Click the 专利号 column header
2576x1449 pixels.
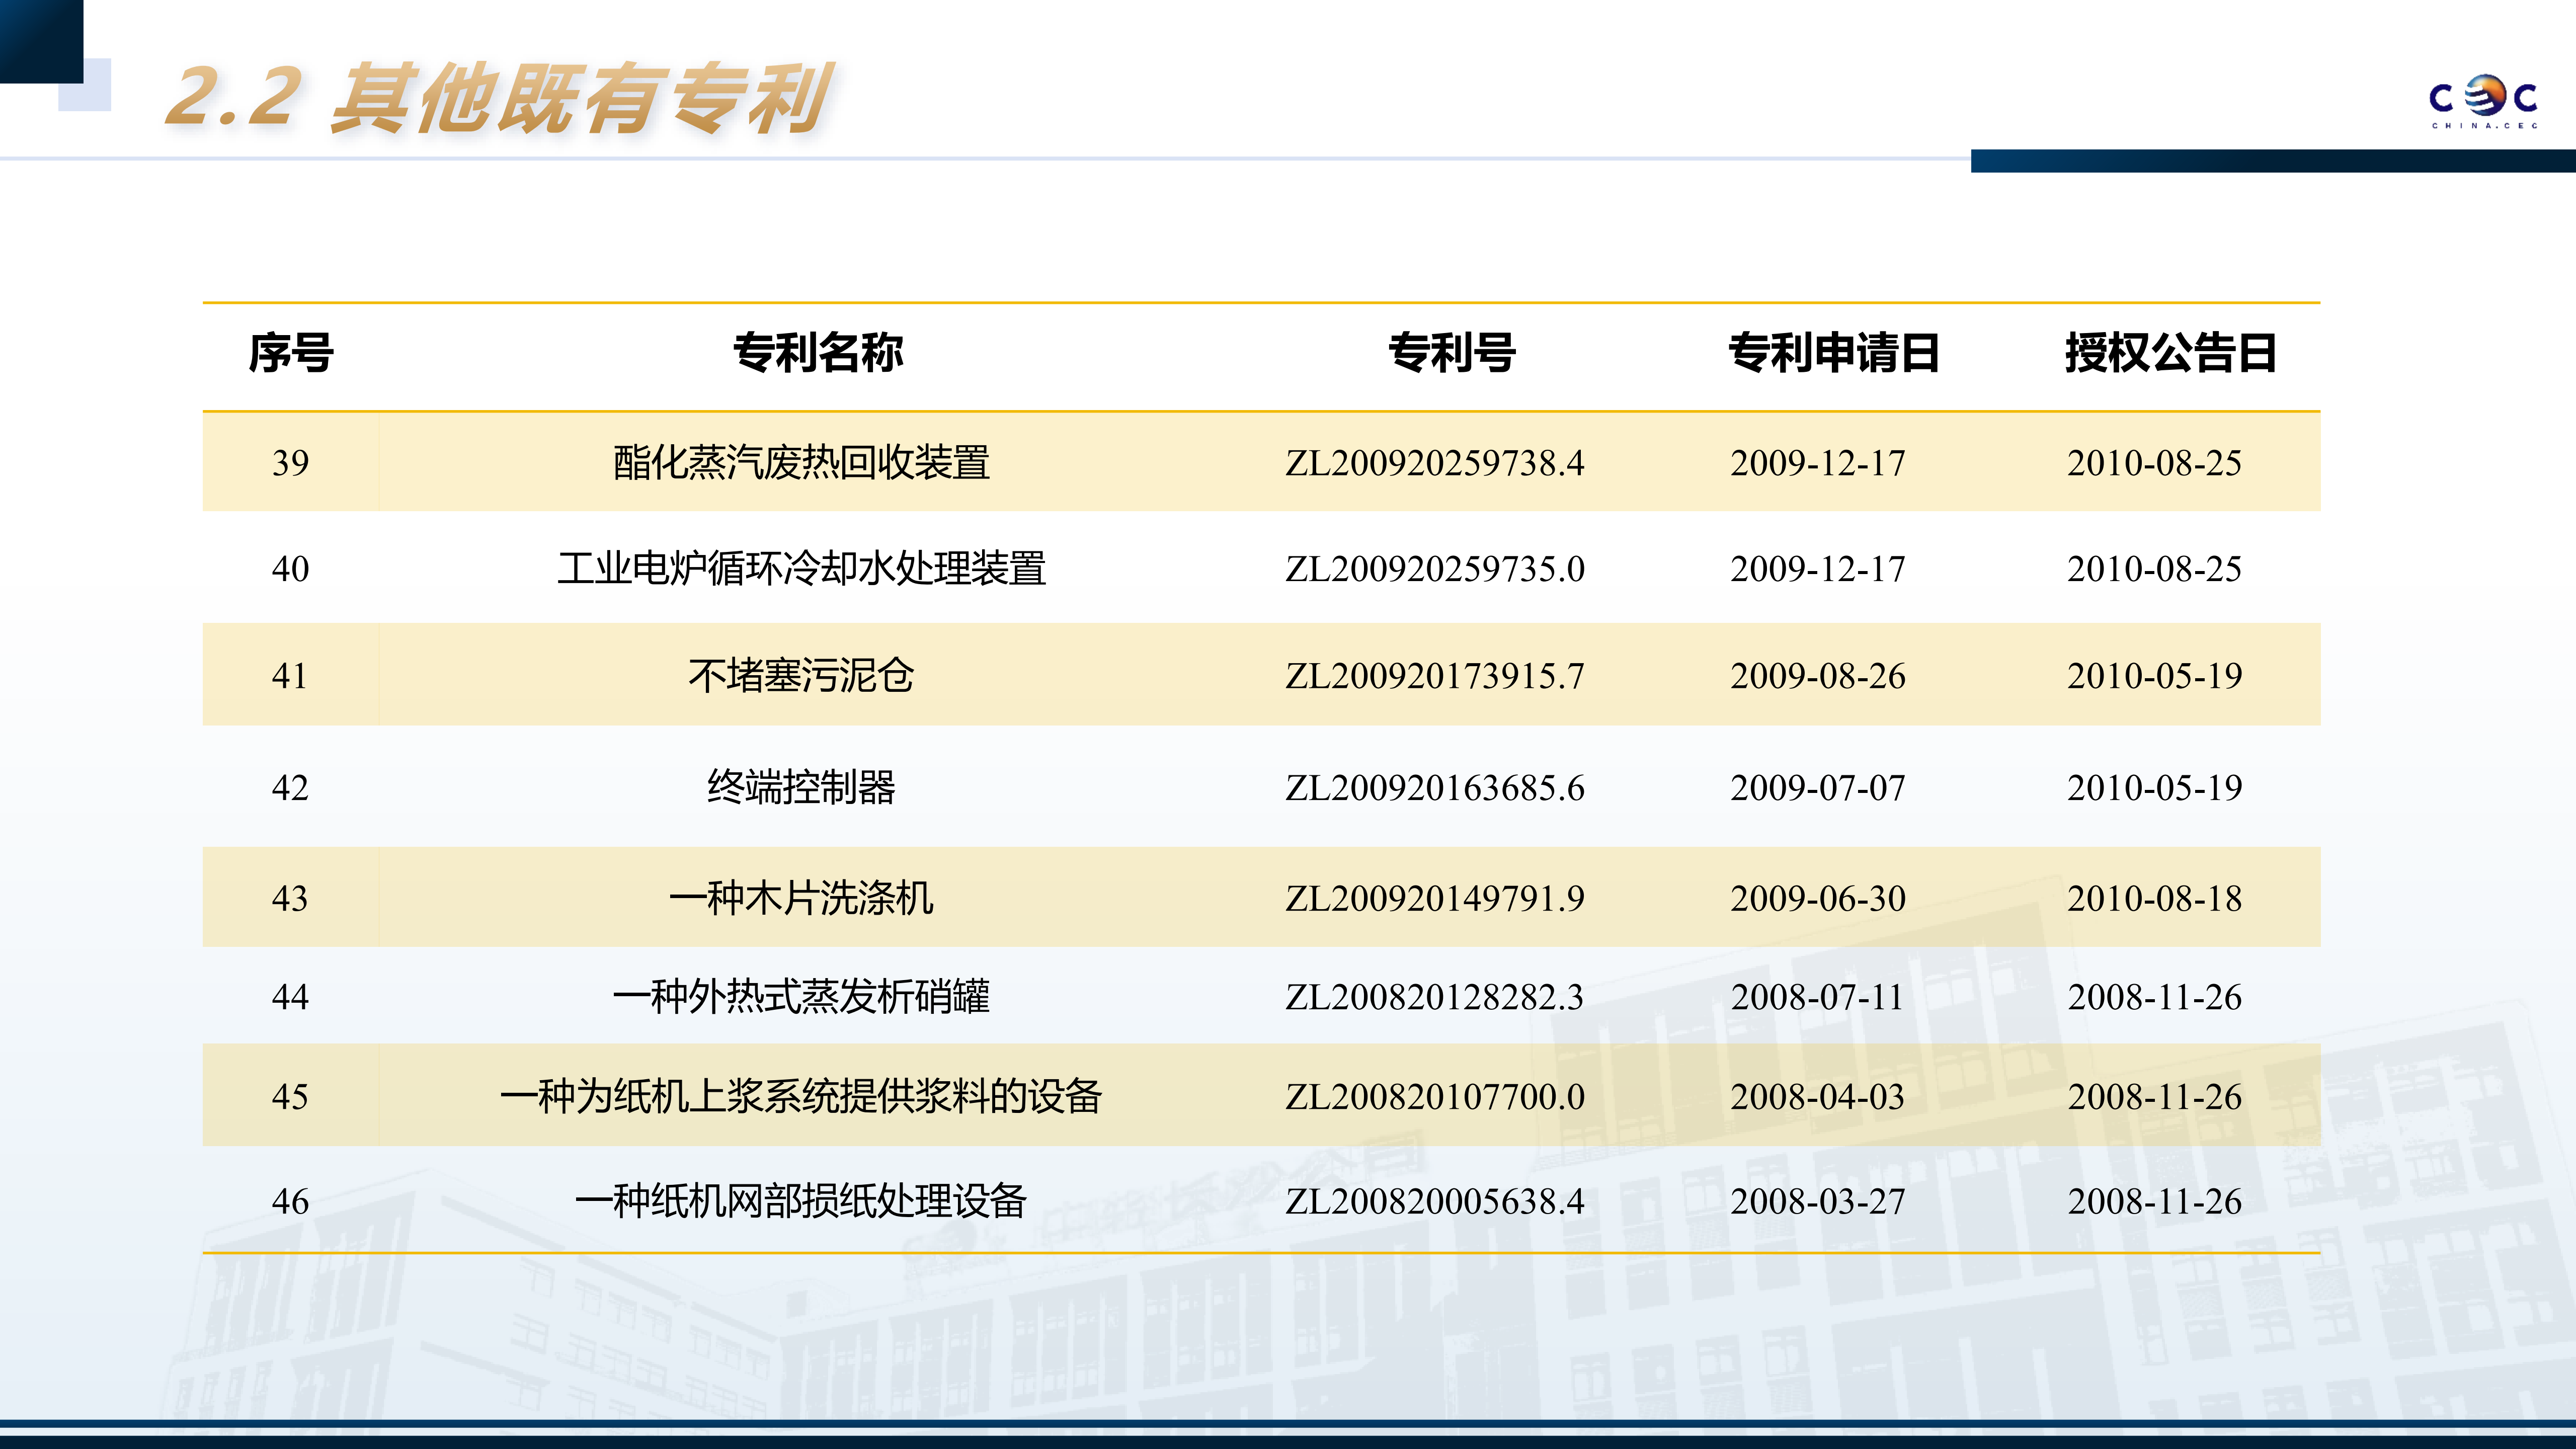pos(1452,353)
